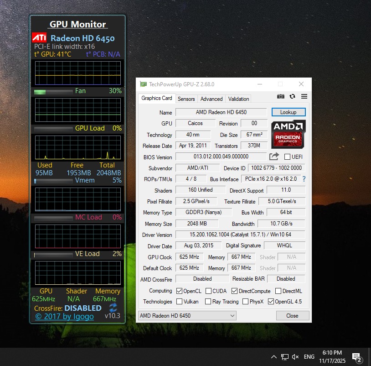Click the AMD Radeon Graphics logo
Image resolution: width=371 pixels, height=366 pixels.
tap(289, 134)
